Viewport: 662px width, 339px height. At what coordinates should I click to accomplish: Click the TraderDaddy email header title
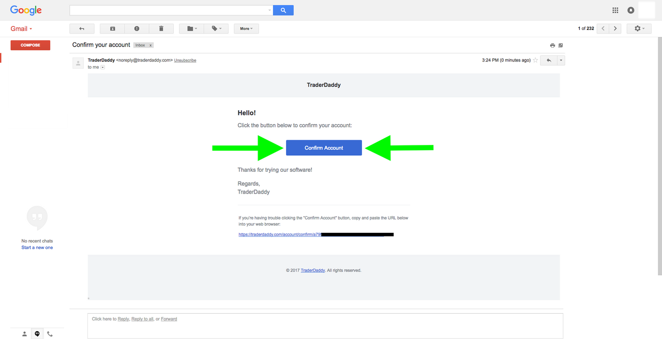(x=324, y=85)
